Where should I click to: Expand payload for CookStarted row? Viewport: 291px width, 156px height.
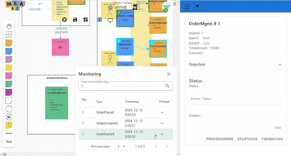162,134
